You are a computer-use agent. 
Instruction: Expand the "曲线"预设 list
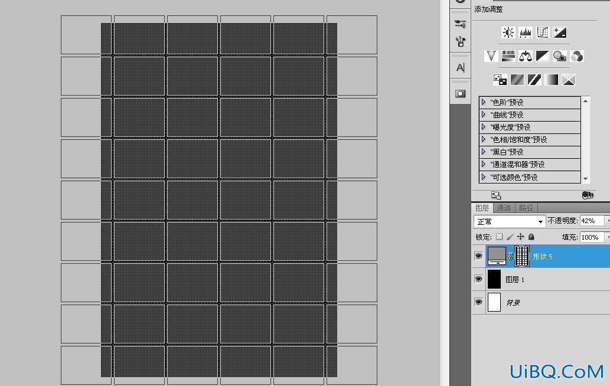click(484, 115)
